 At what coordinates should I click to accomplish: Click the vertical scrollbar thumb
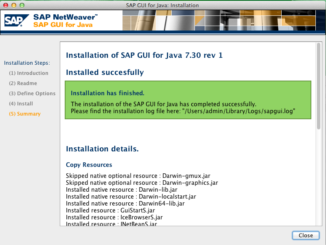tap(319, 86)
